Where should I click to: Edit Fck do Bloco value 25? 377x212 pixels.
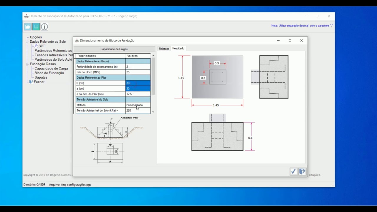point(138,72)
